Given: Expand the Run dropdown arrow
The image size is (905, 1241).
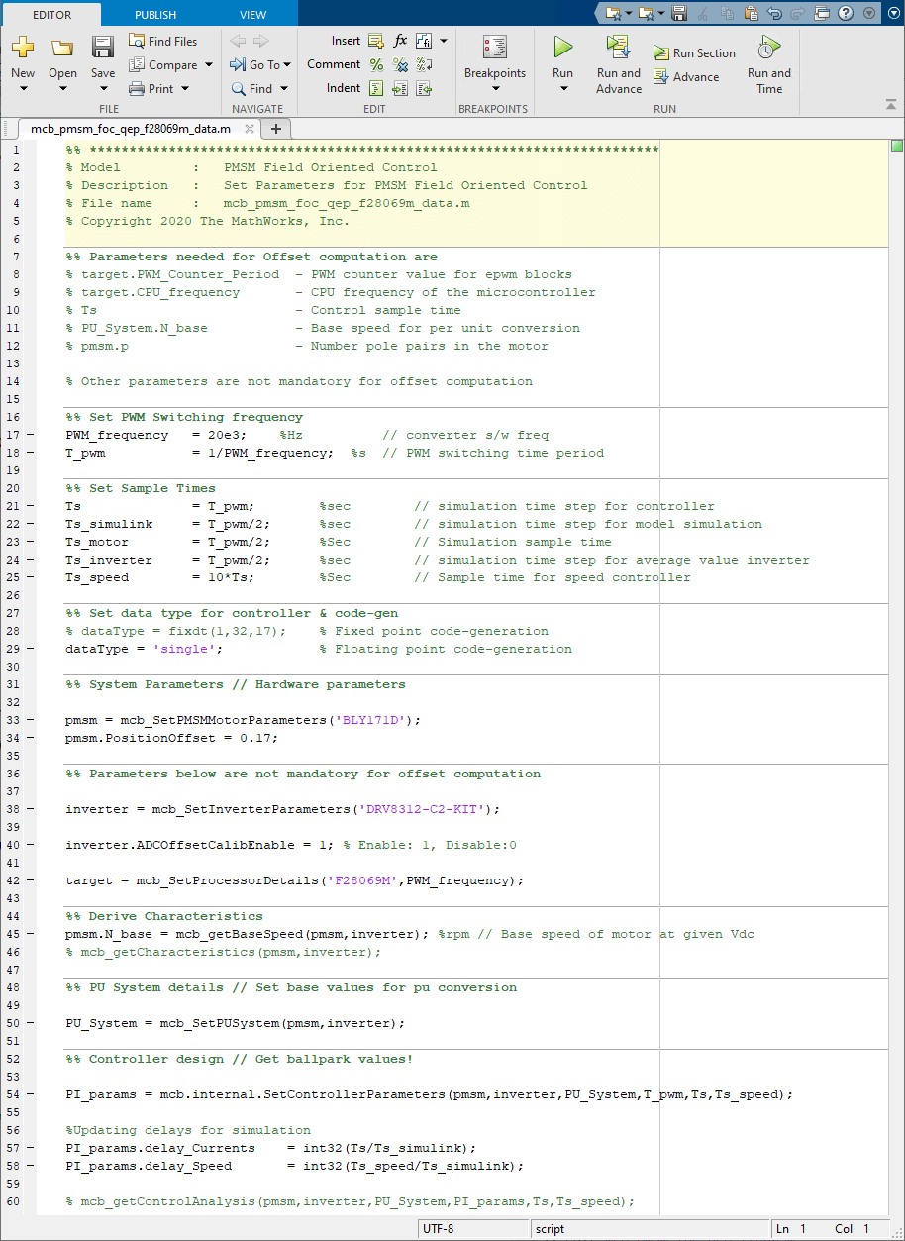Looking at the screenshot, I should coord(562,89).
